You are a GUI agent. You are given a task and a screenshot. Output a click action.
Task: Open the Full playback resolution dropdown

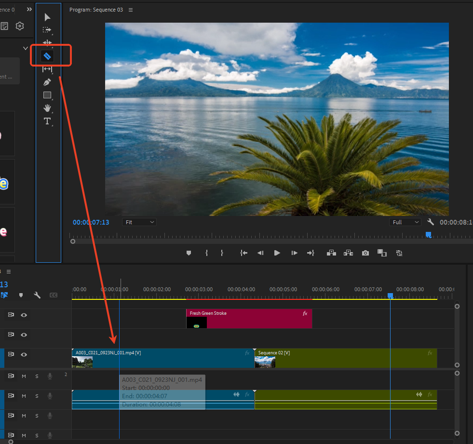click(x=405, y=222)
